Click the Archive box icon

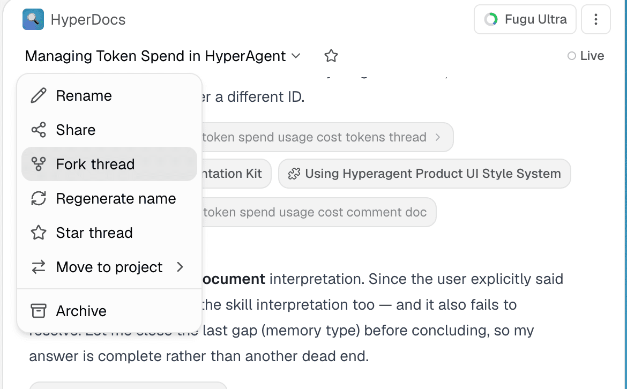(39, 311)
